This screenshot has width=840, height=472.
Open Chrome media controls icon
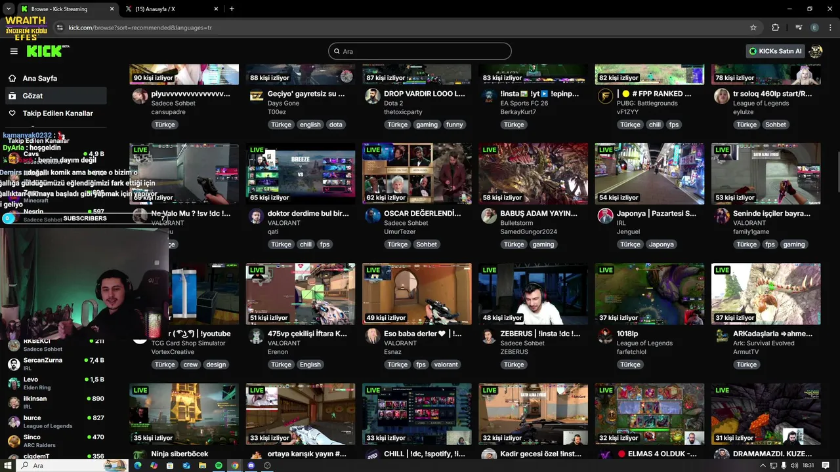tap(799, 28)
